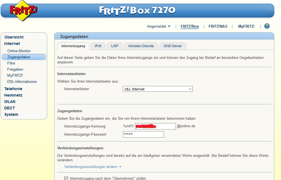Screen dimensions: 281x180
Task: Open DSL-Informationen in the sidebar
Action: [x=22, y=81]
